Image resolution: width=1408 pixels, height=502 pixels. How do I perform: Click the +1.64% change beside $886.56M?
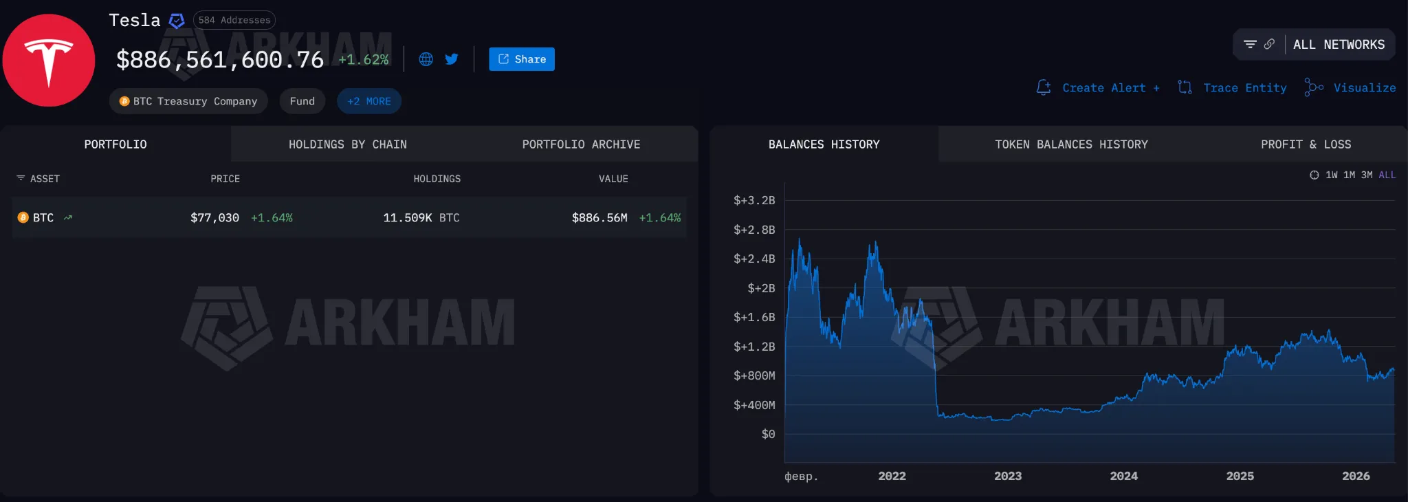tap(660, 218)
